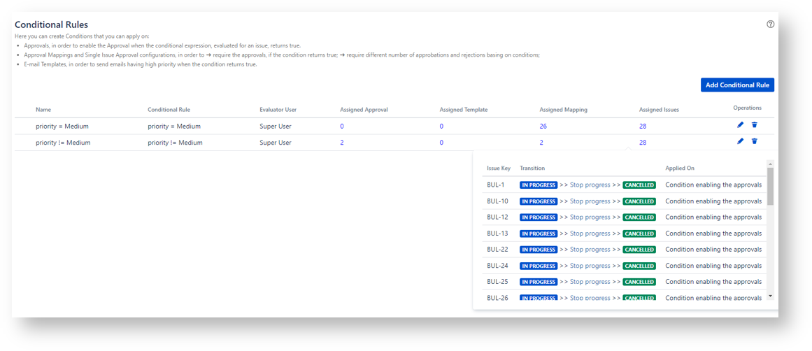Edit the 'priority != Medium' rule

pyautogui.click(x=740, y=141)
